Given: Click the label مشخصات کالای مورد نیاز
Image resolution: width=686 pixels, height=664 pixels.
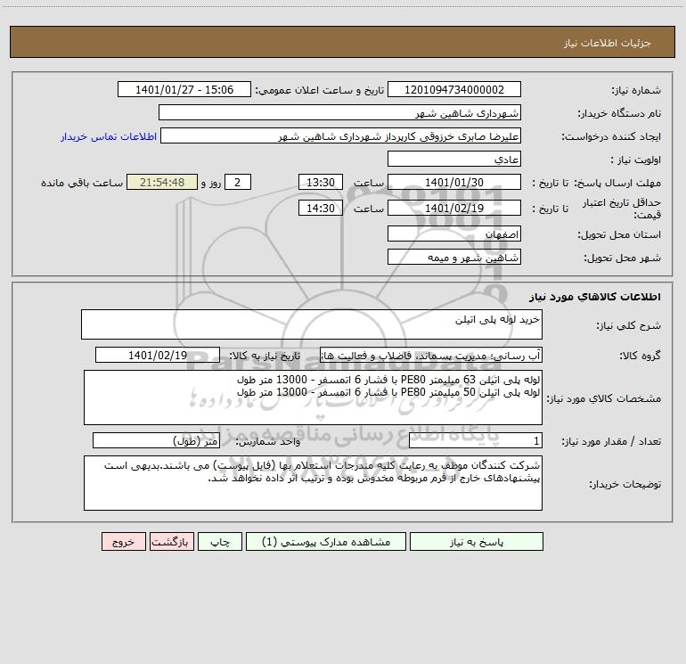Looking at the screenshot, I should point(604,398).
